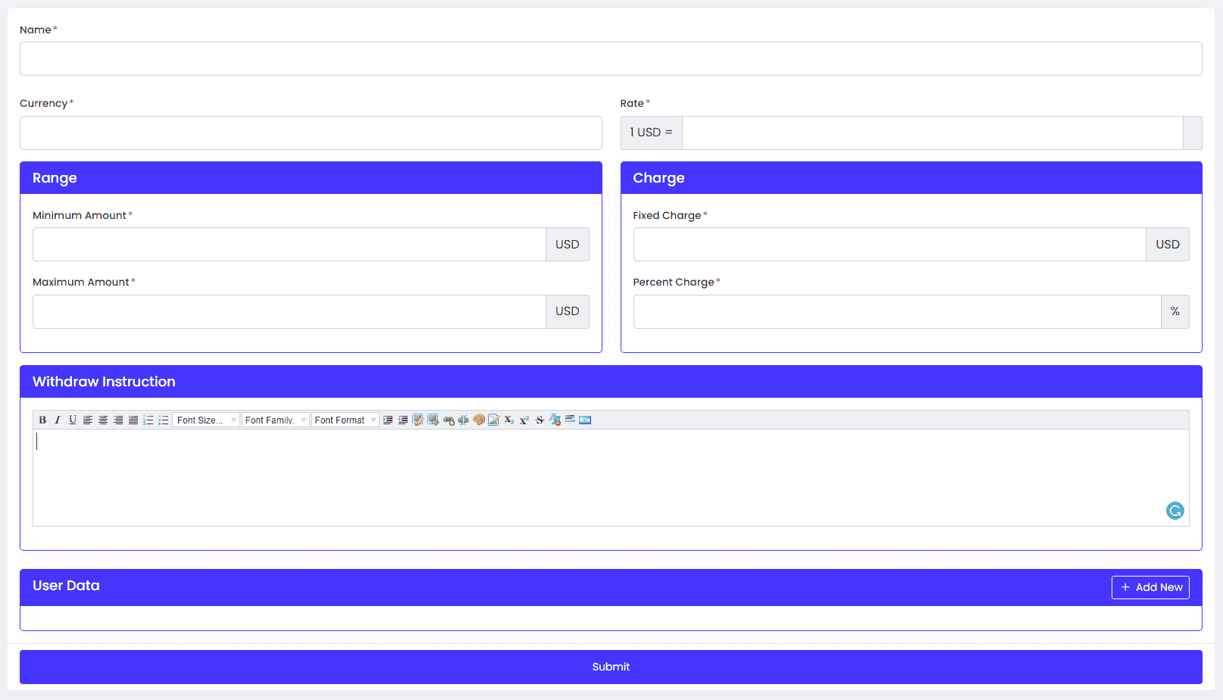Center-align the instruction text
The height and width of the screenshot is (700, 1223).
103,420
